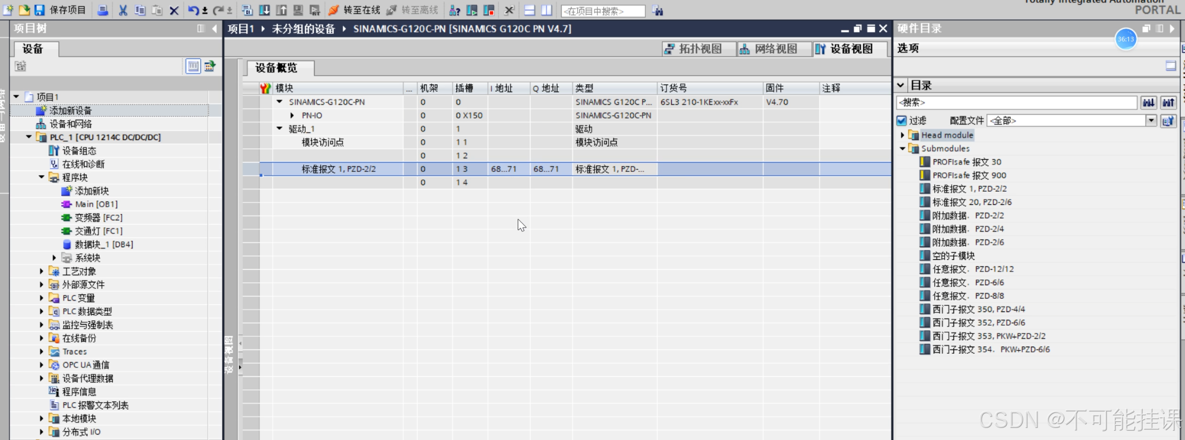
Task: Undo the last action
Action: click(x=193, y=10)
